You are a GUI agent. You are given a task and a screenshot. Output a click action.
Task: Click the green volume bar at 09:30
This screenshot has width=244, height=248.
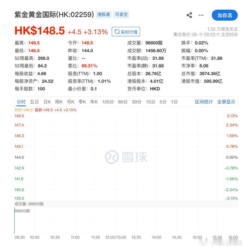15,221
